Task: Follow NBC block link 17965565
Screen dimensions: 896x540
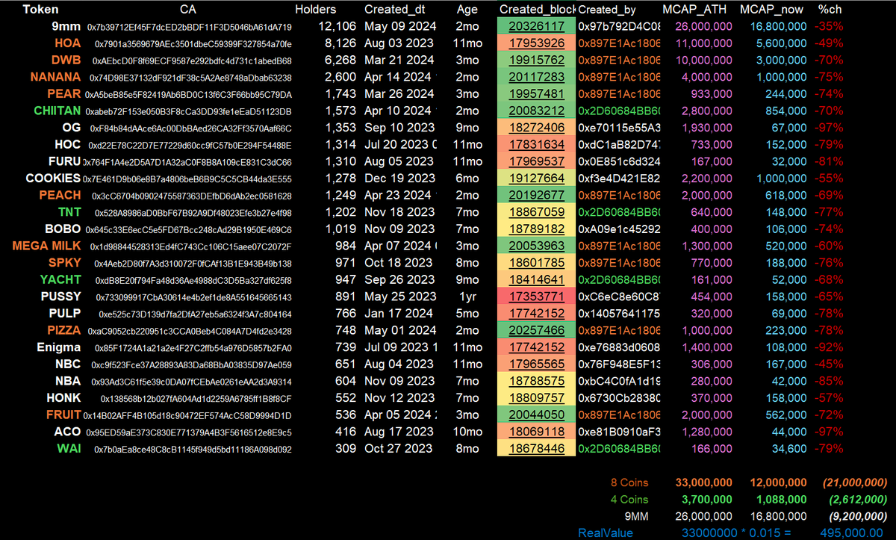Action: tap(536, 364)
